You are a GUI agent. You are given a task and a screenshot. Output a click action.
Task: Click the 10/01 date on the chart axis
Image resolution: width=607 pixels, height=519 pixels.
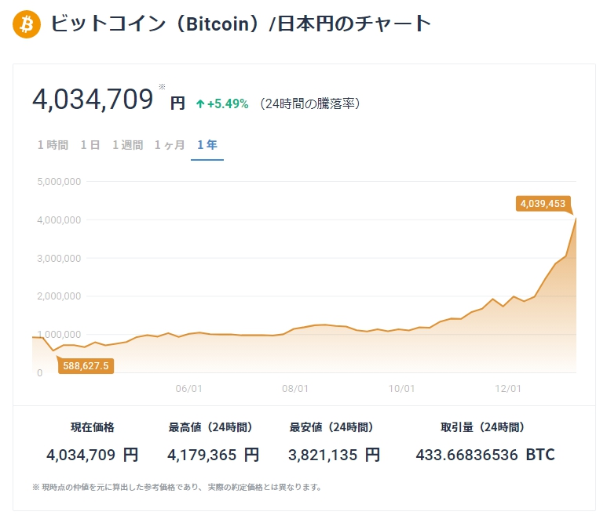401,388
